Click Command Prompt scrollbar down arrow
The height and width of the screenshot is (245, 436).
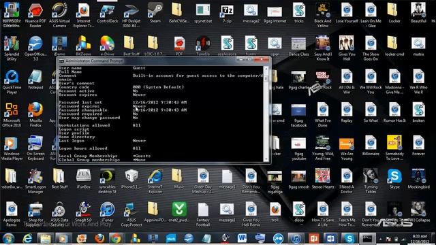266,159
